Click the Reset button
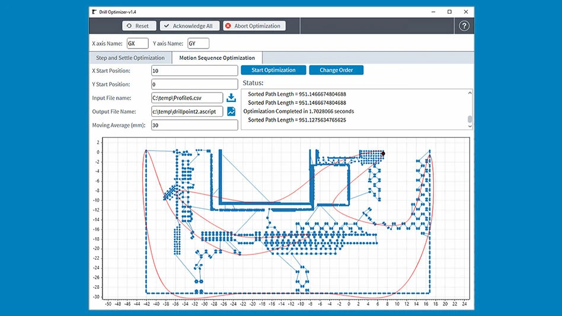This screenshot has height=316, width=562. click(139, 26)
